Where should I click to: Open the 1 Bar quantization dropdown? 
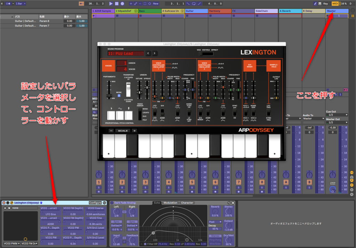[21, 3]
